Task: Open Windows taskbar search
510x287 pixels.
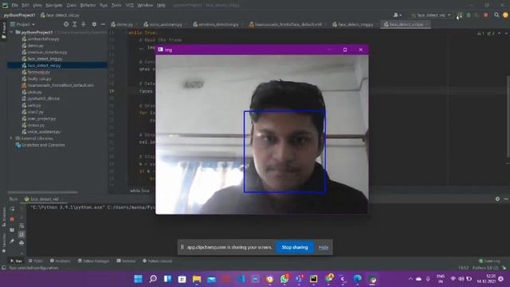Action: pyautogui.click(x=153, y=279)
